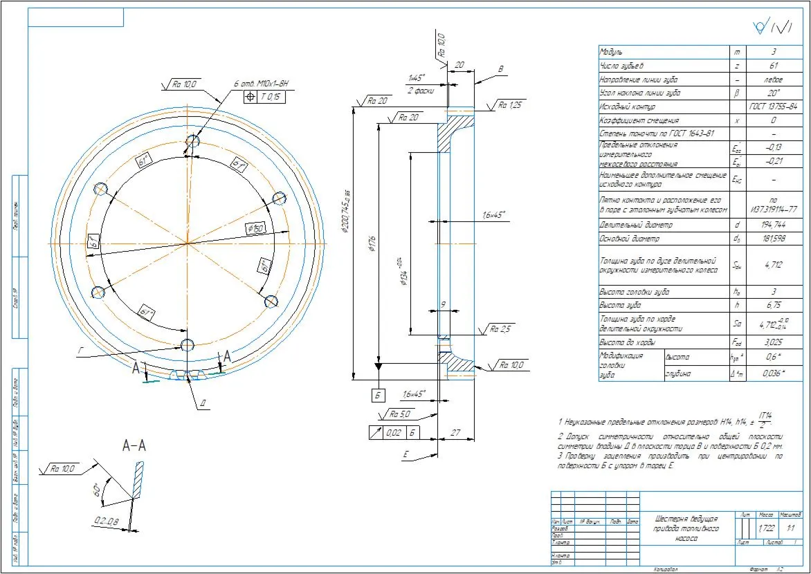Image resolution: width=811 pixels, height=574 pixels.
Task: Click the 'Исходный контур' row label
Action: pos(628,107)
